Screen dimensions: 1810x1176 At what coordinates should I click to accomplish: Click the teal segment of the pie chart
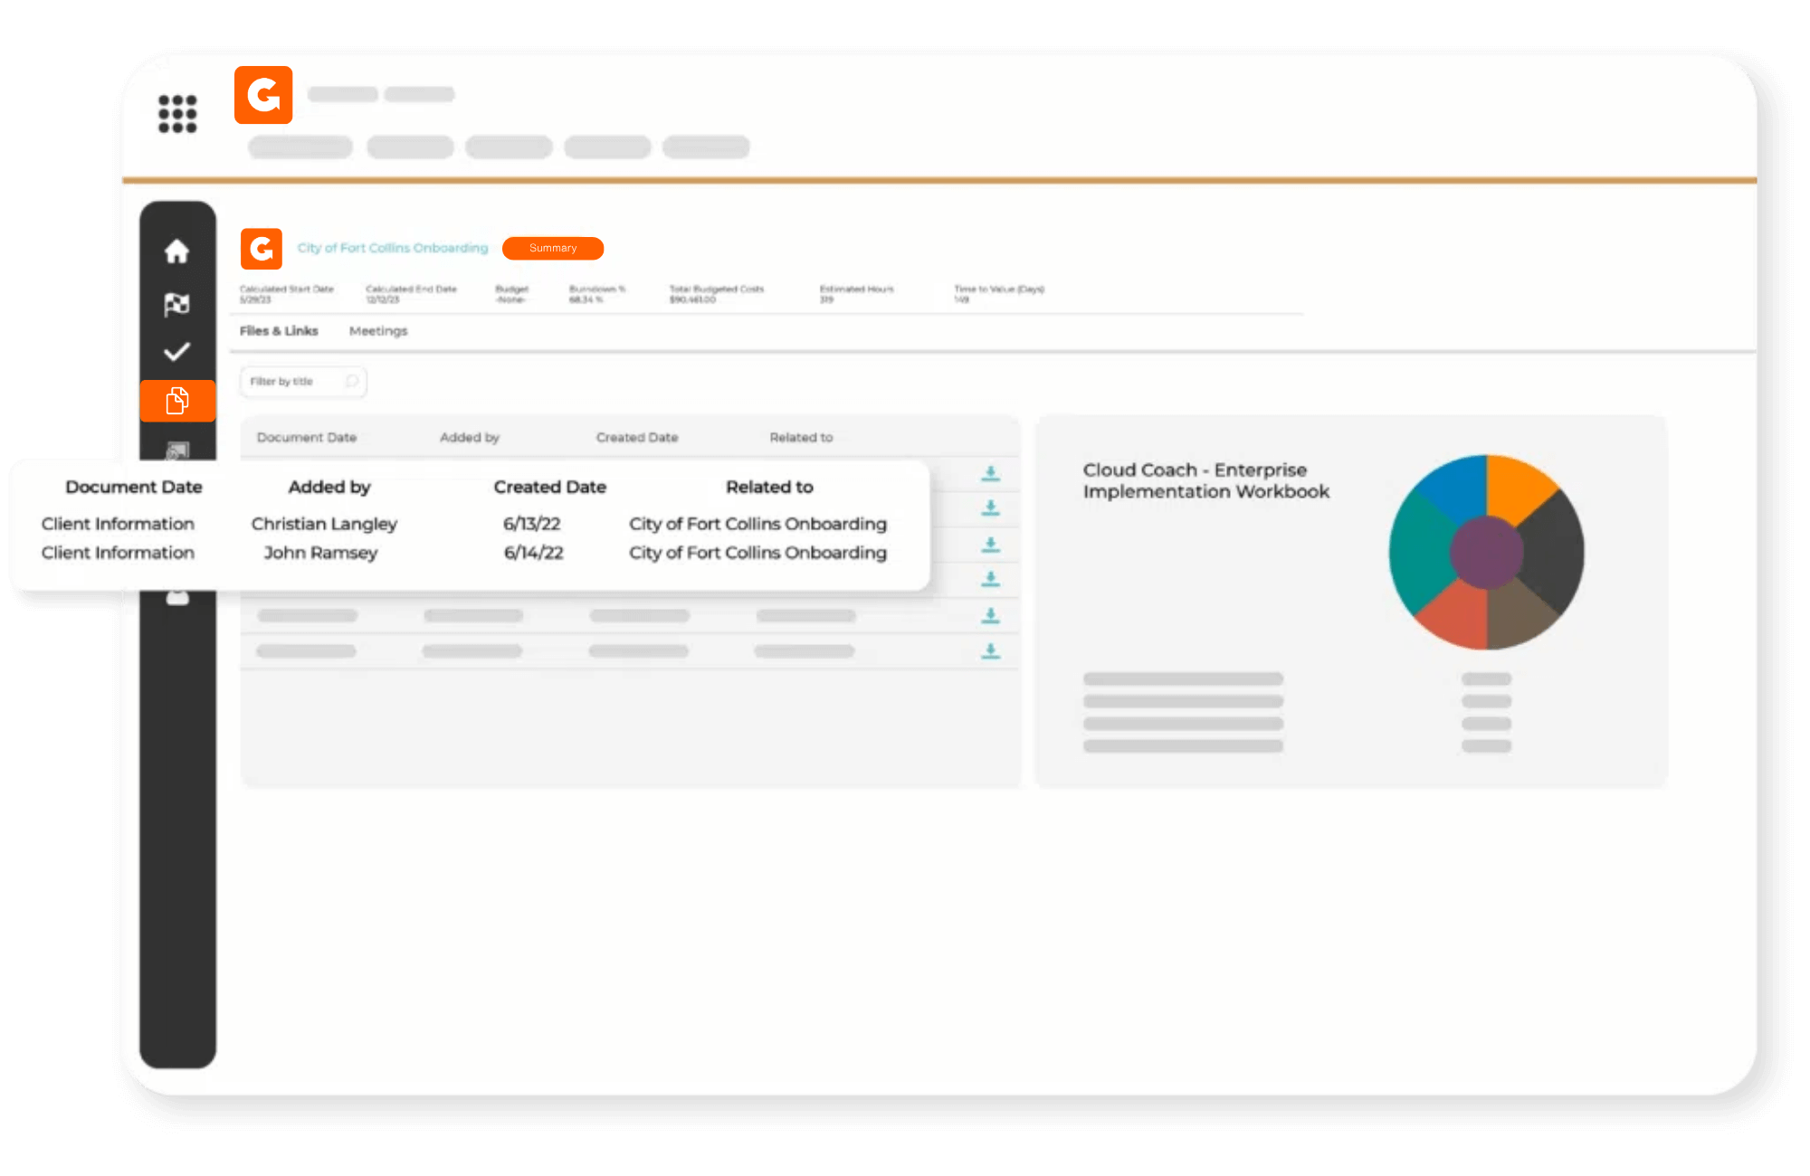click(x=1419, y=554)
